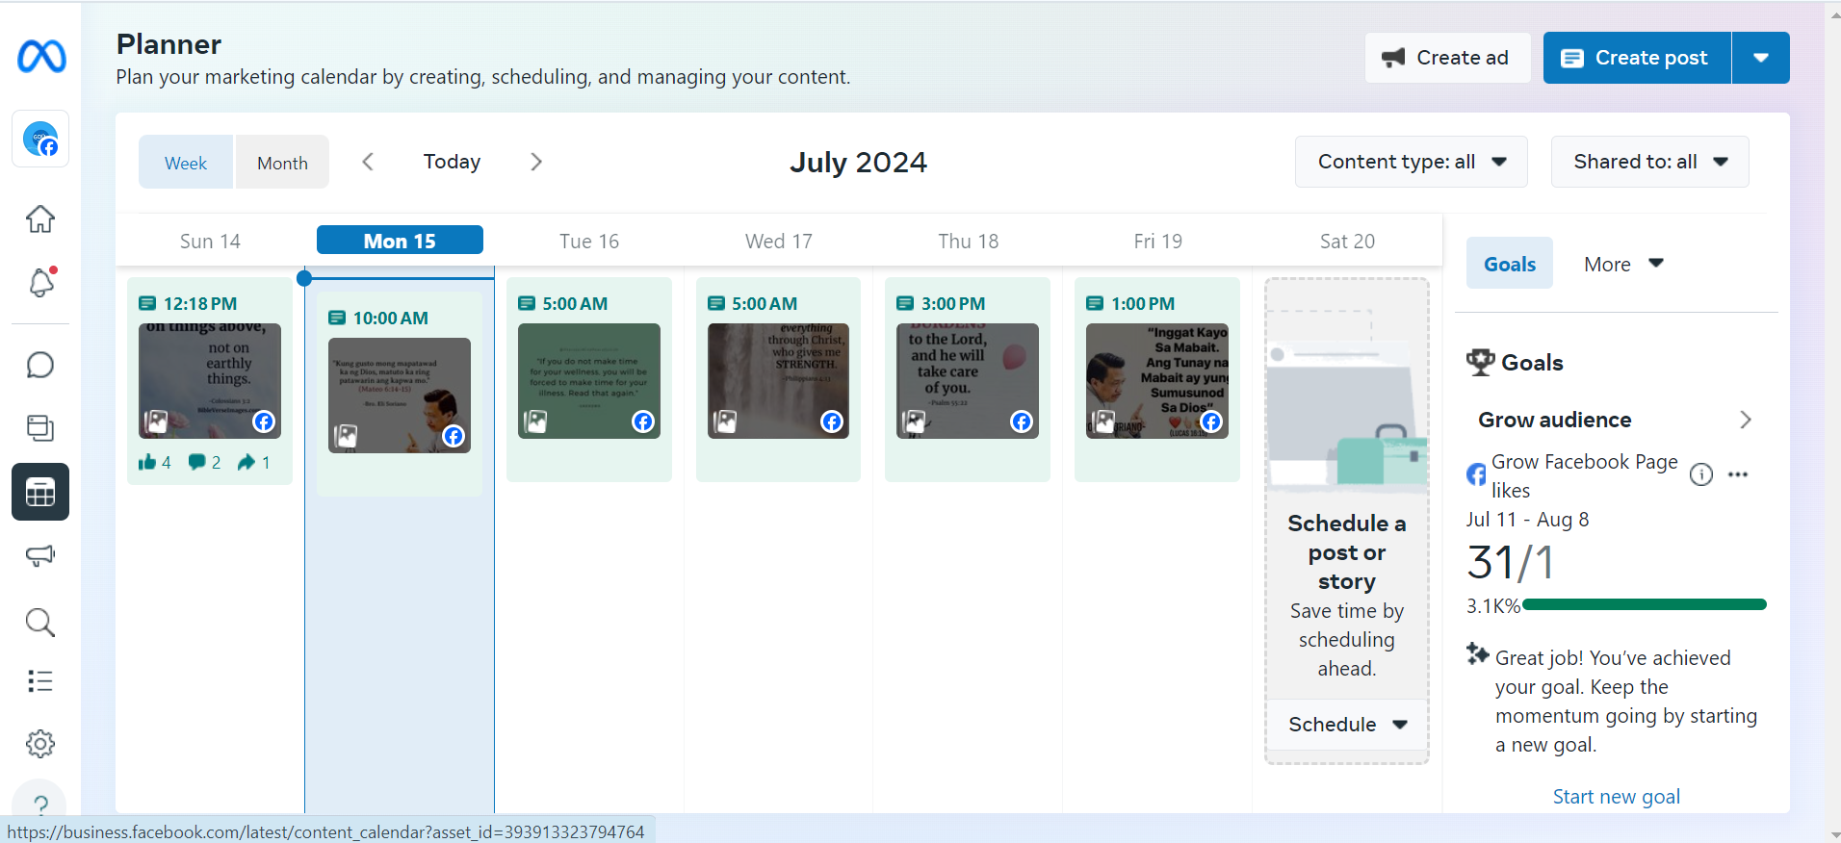The width and height of the screenshot is (1841, 843).
Task: Click the Facebook icon beside Grow Facebook Page likes
Action: pyautogui.click(x=1477, y=474)
